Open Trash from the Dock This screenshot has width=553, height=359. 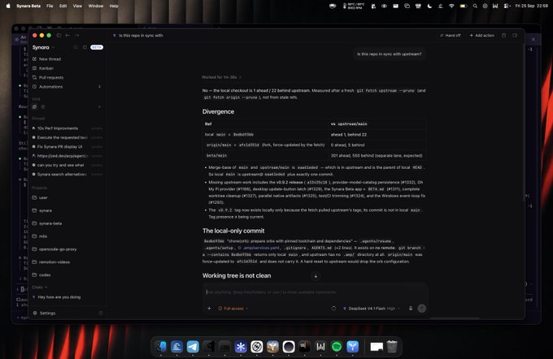392,347
